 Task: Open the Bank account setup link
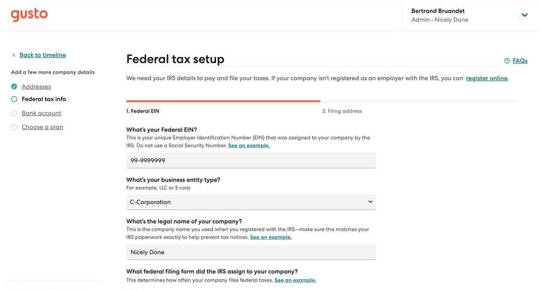coord(41,113)
